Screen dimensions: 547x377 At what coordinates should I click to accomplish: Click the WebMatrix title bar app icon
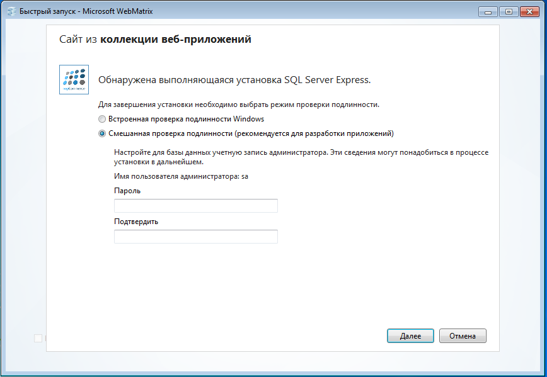(12, 11)
